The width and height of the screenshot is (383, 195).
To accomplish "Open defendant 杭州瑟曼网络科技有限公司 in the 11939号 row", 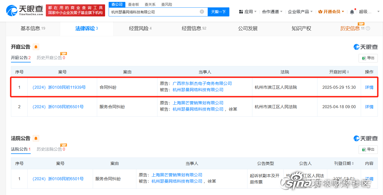I will point(198,90).
